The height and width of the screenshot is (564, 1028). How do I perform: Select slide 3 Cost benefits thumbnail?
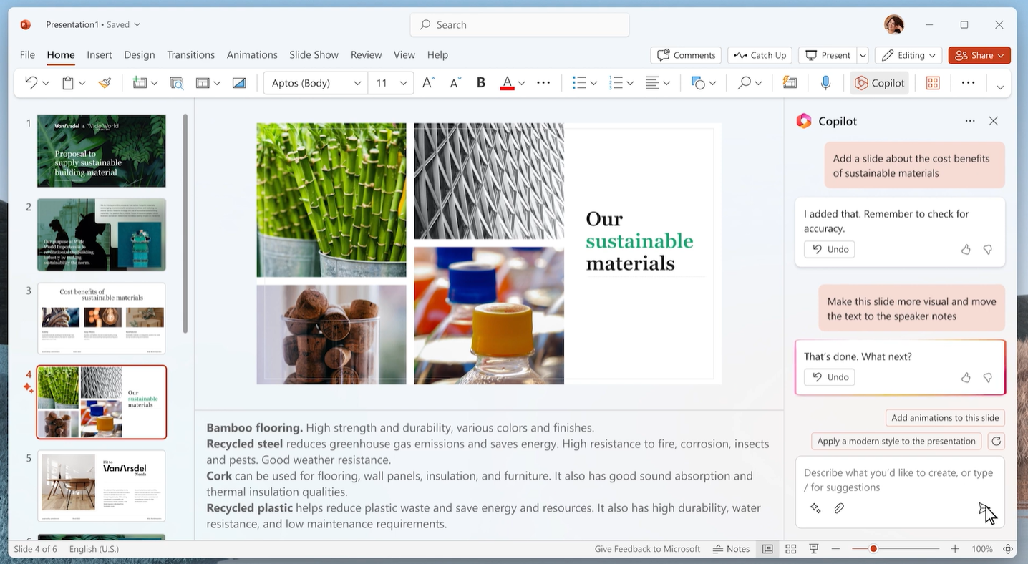click(102, 319)
